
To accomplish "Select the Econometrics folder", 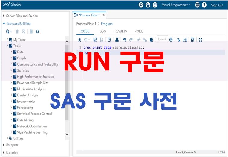I will coord(26,101).
